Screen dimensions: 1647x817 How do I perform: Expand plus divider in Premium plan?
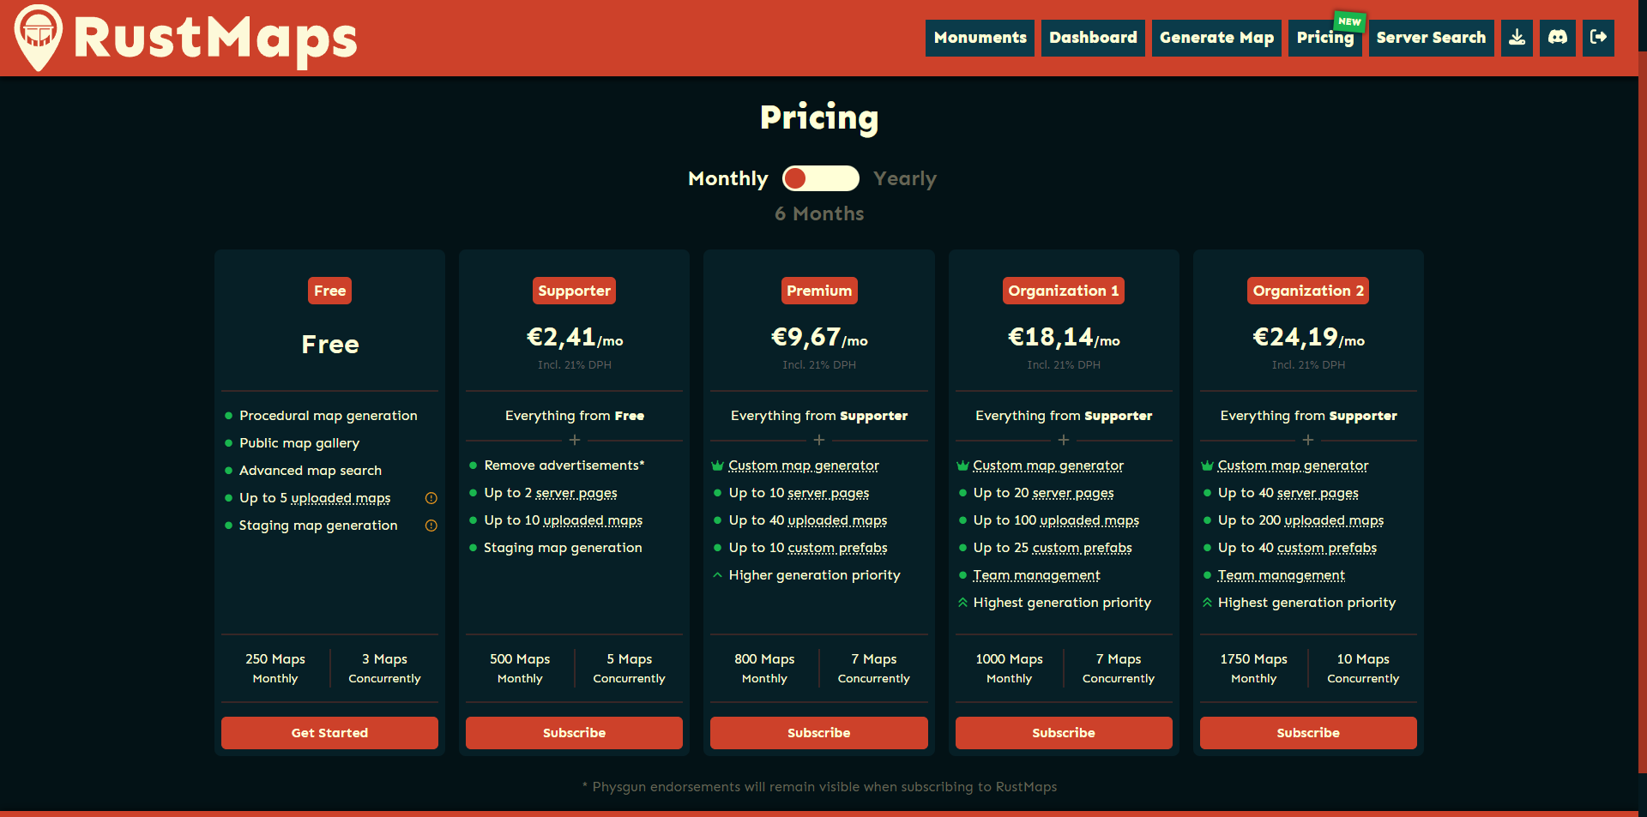tap(819, 440)
